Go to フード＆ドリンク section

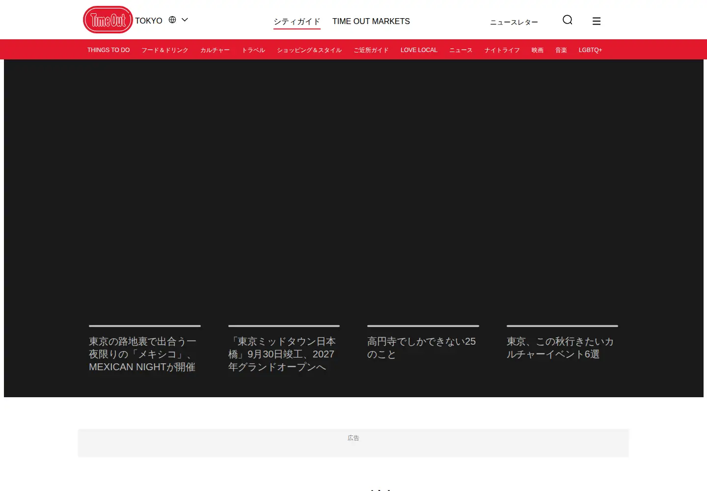tap(165, 50)
